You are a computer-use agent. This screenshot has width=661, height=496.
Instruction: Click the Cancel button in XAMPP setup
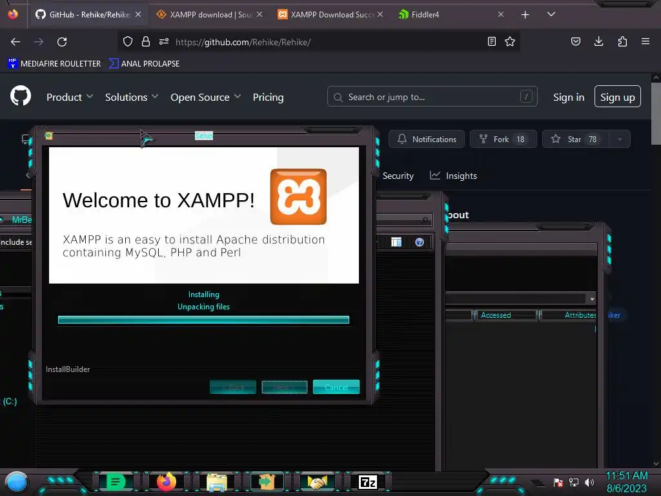point(336,387)
